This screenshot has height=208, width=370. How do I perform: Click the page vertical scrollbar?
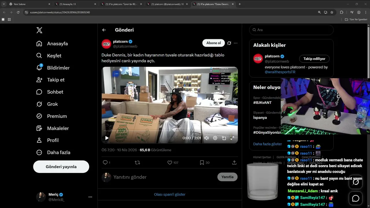coord(368,52)
